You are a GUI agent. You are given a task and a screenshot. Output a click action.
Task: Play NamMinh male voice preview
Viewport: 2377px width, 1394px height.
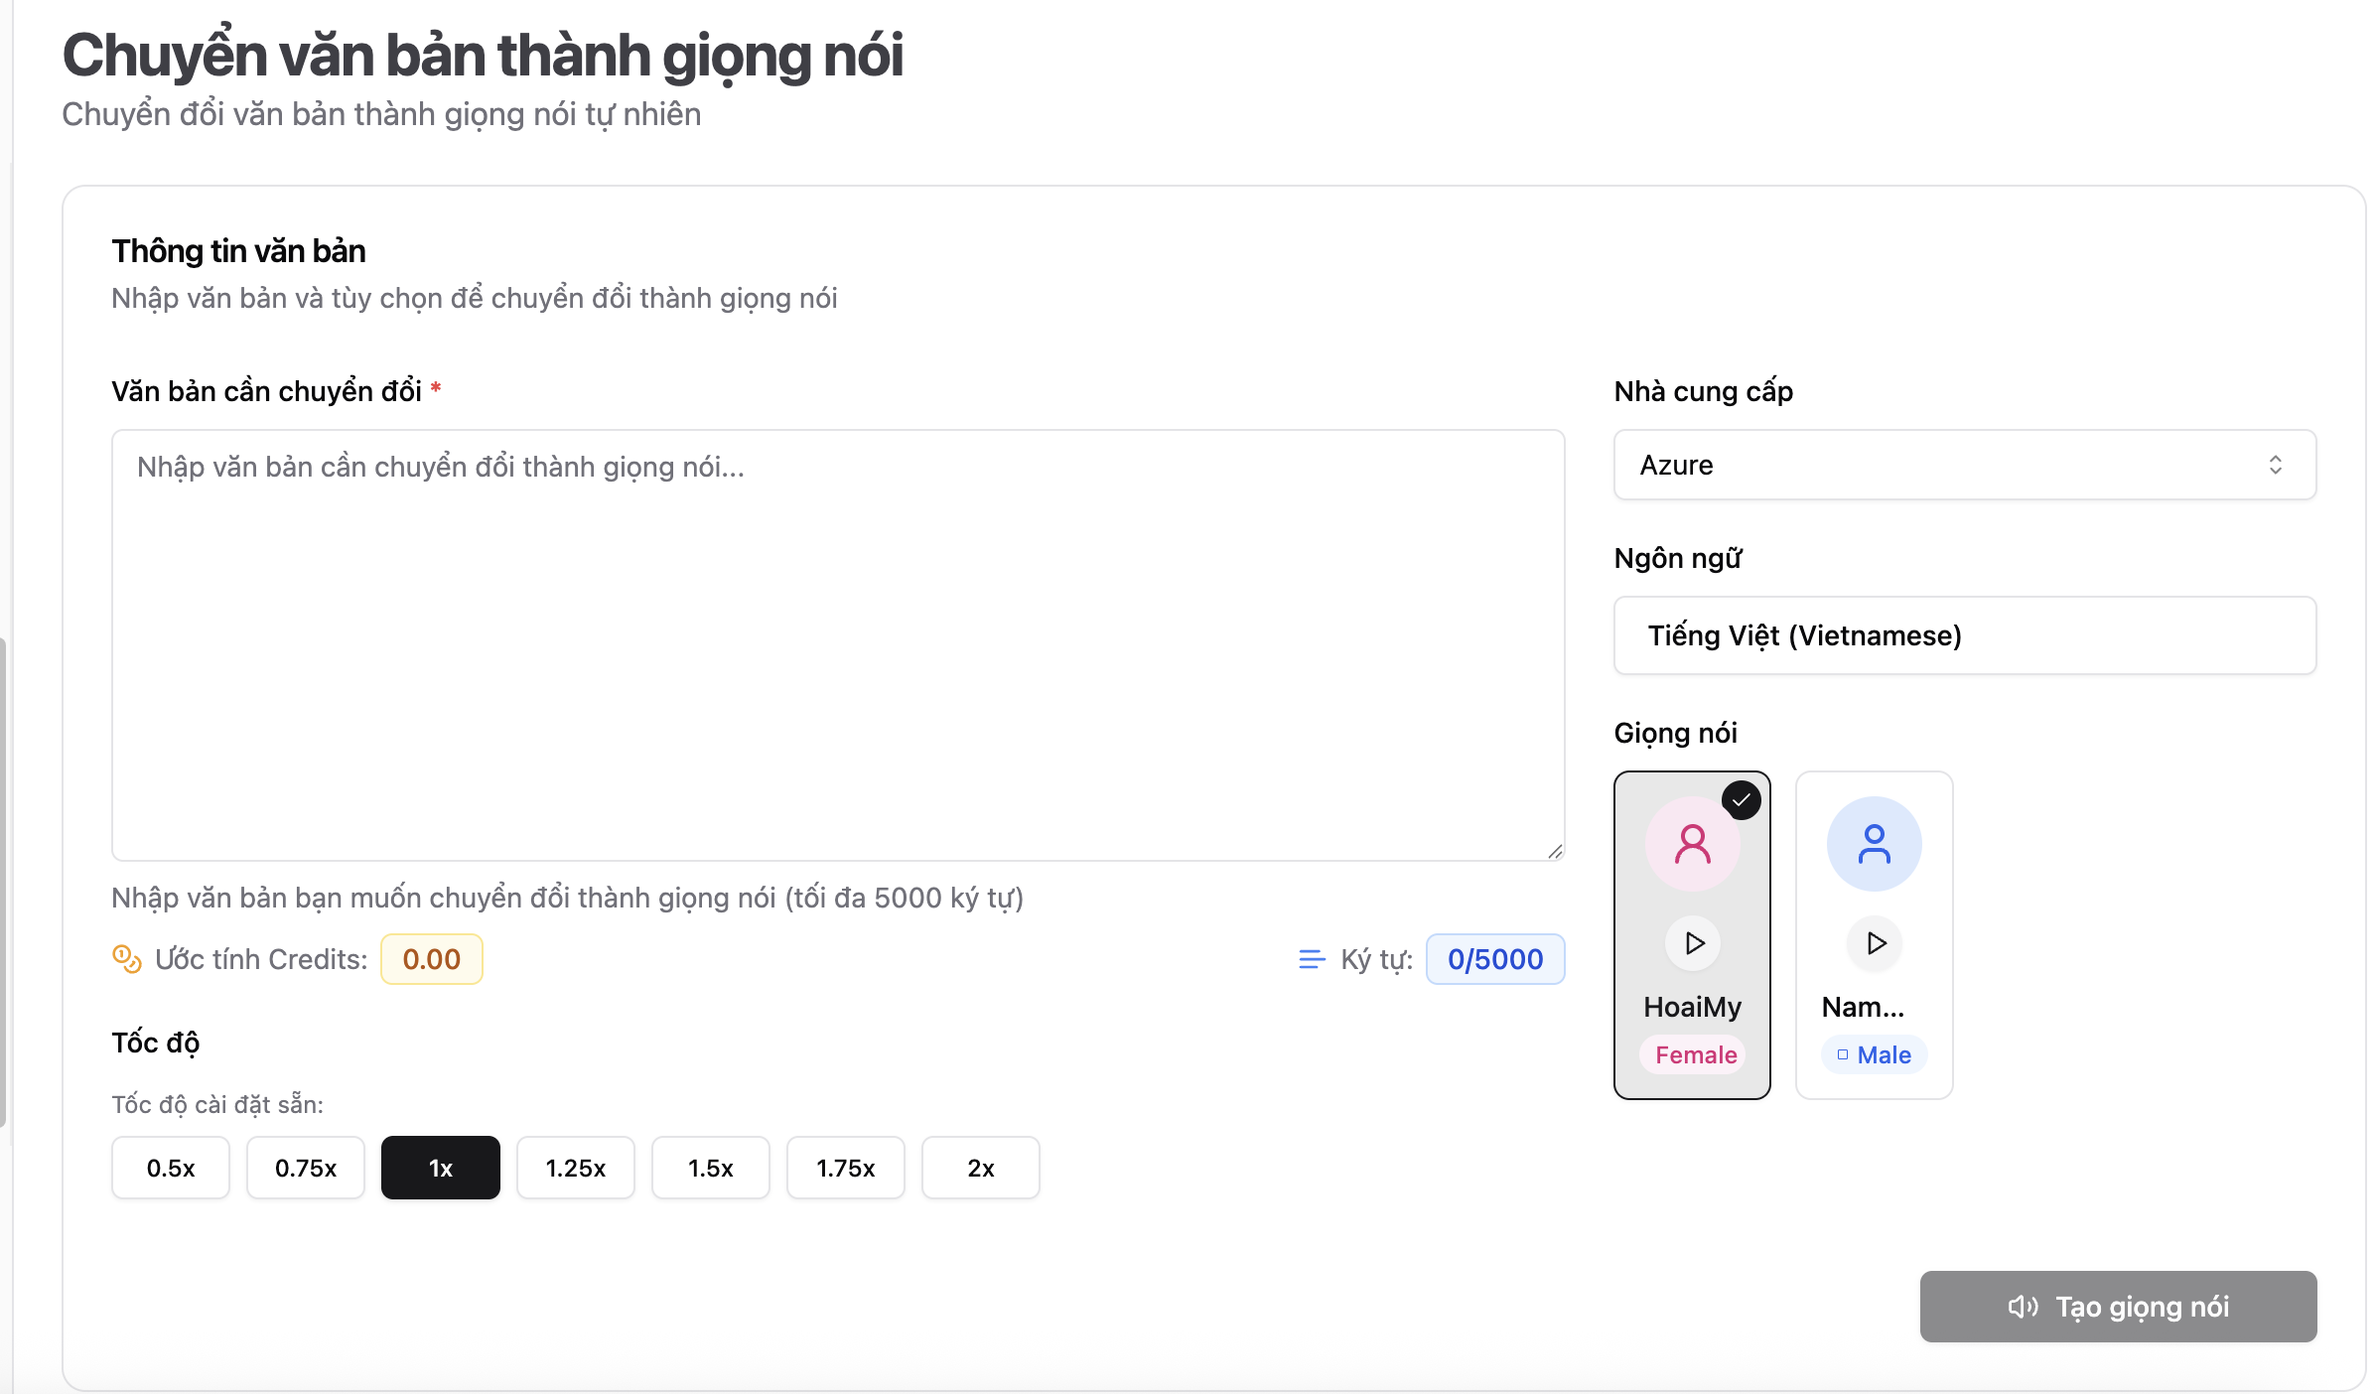click(1875, 943)
